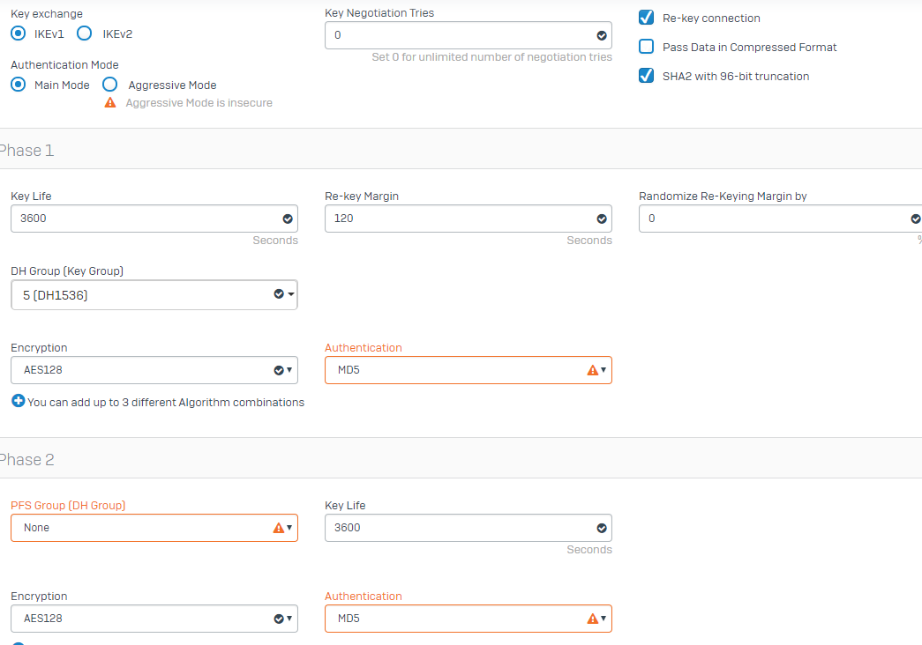
Task: Click checkmark icon in Re-key Margin field
Action: click(602, 219)
